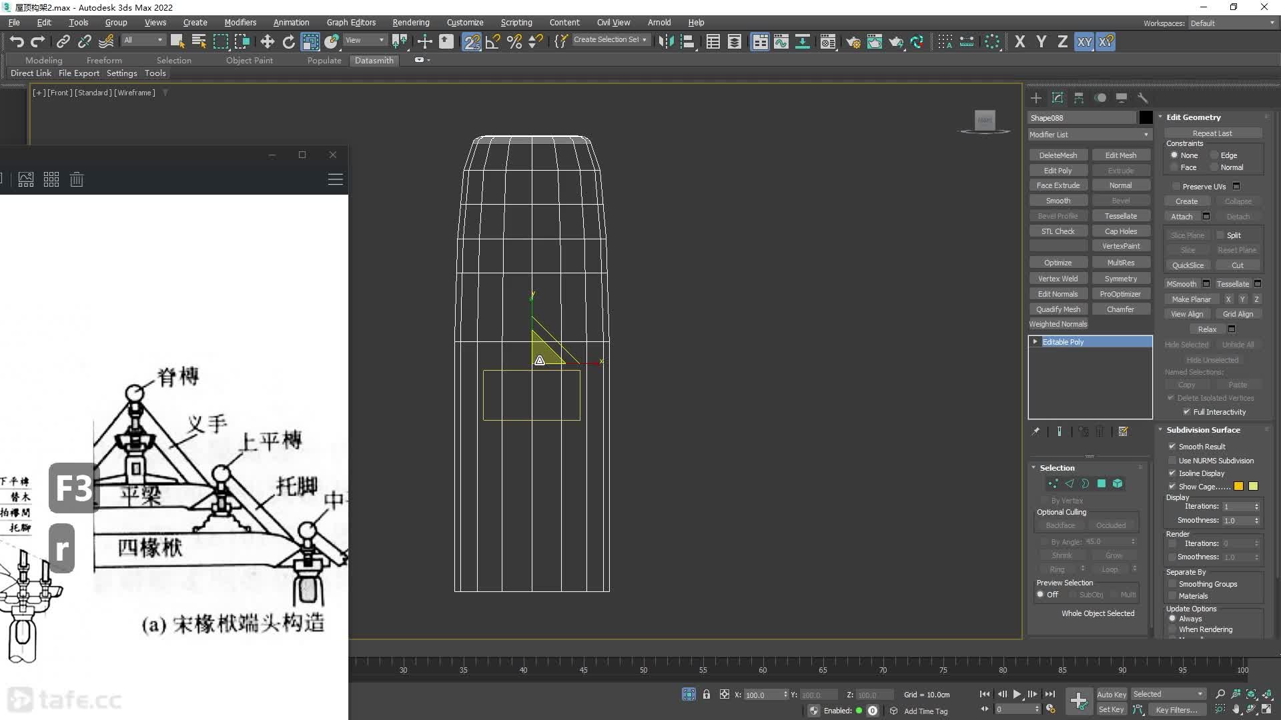This screenshot has width=1281, height=720.
Task: Open the Graph Editors menu
Action: click(351, 22)
